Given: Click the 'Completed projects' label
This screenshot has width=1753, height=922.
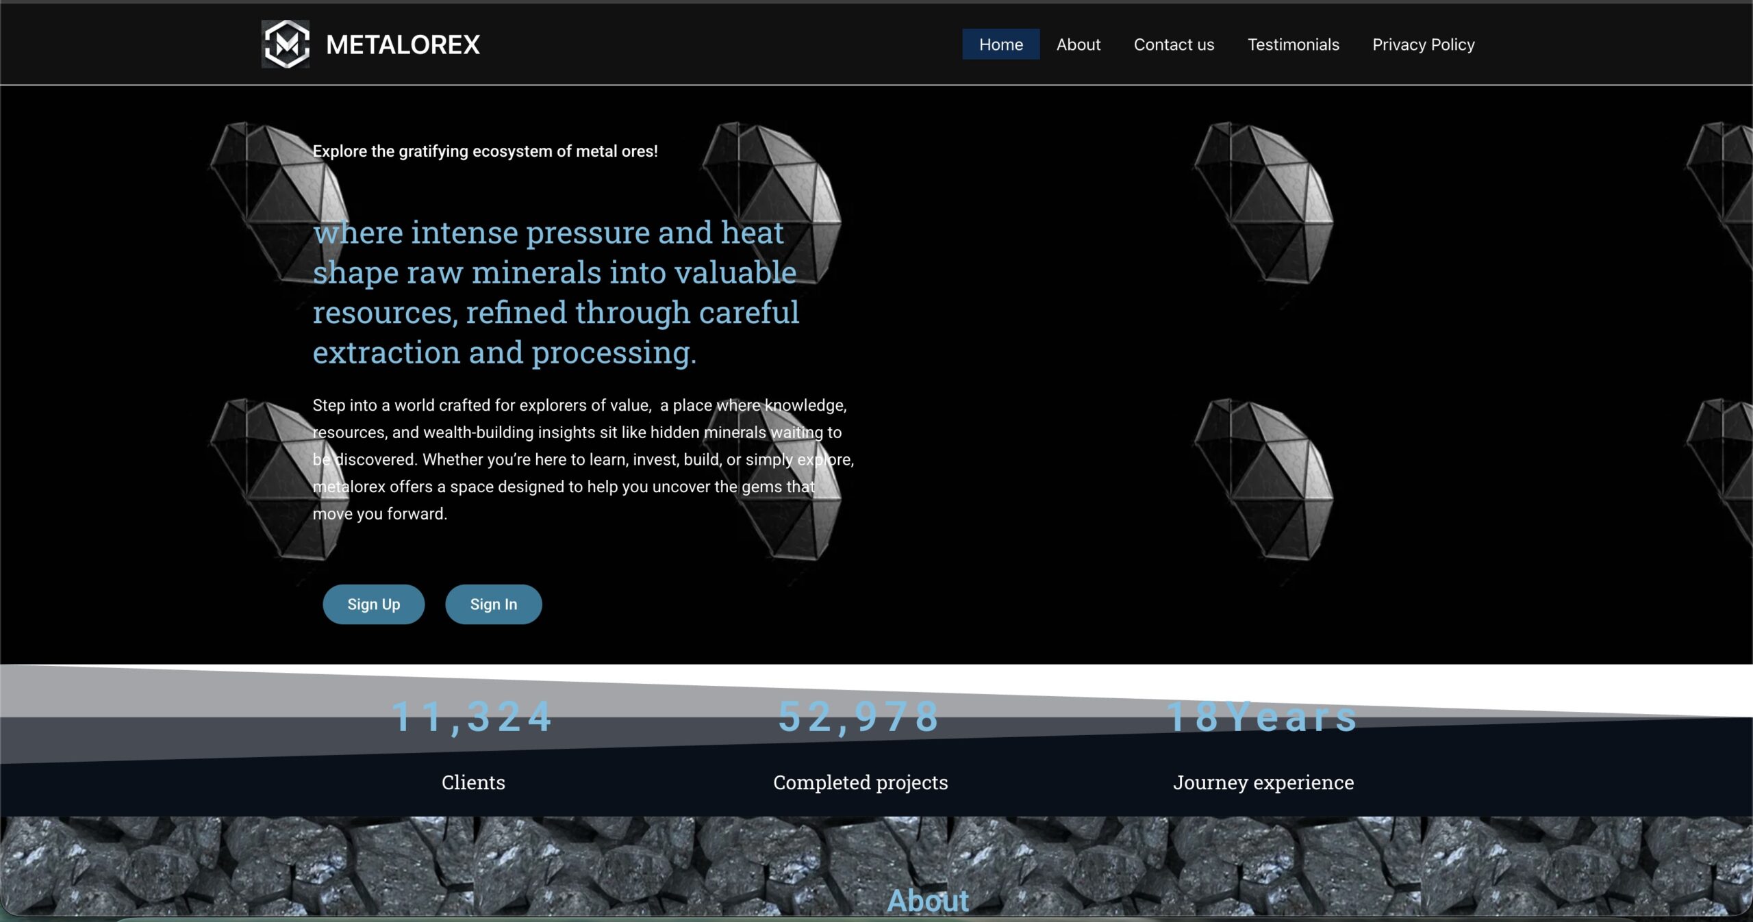Looking at the screenshot, I should click(x=860, y=782).
